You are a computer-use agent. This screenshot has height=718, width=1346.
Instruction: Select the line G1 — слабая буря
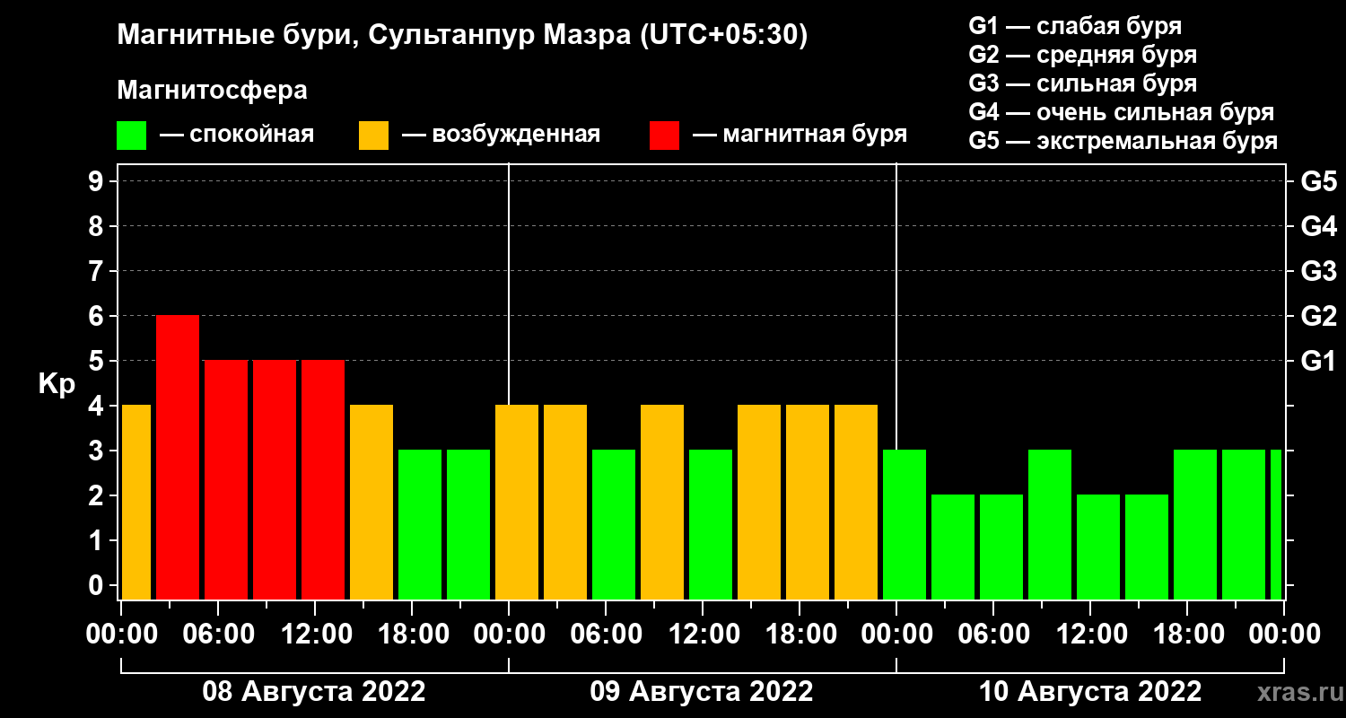[1075, 26]
